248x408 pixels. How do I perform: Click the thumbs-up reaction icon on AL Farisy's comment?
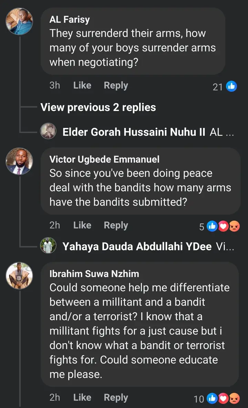click(231, 87)
